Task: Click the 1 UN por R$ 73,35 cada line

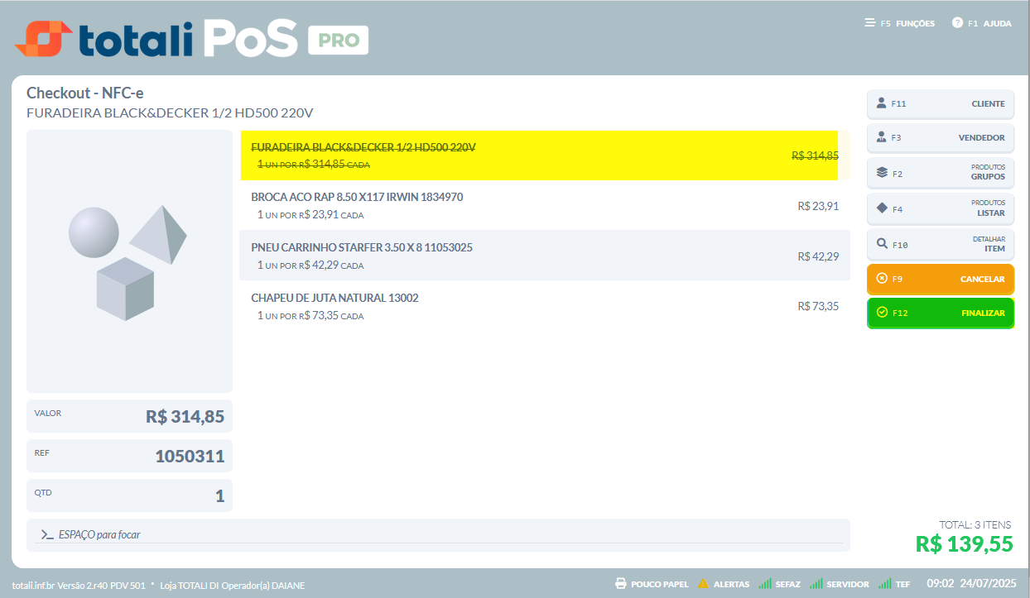Action: click(310, 316)
